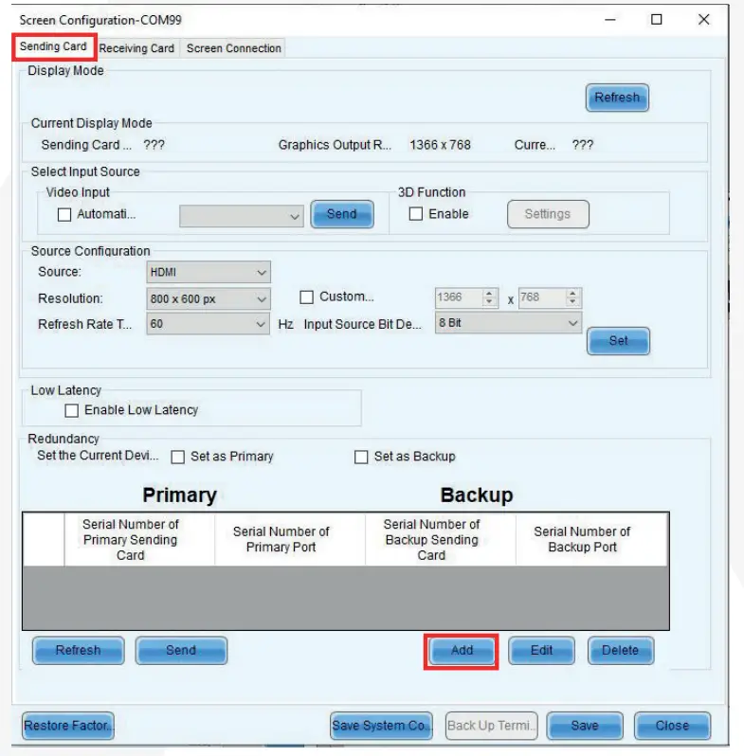Click Send next to Video Input

[x=342, y=214]
